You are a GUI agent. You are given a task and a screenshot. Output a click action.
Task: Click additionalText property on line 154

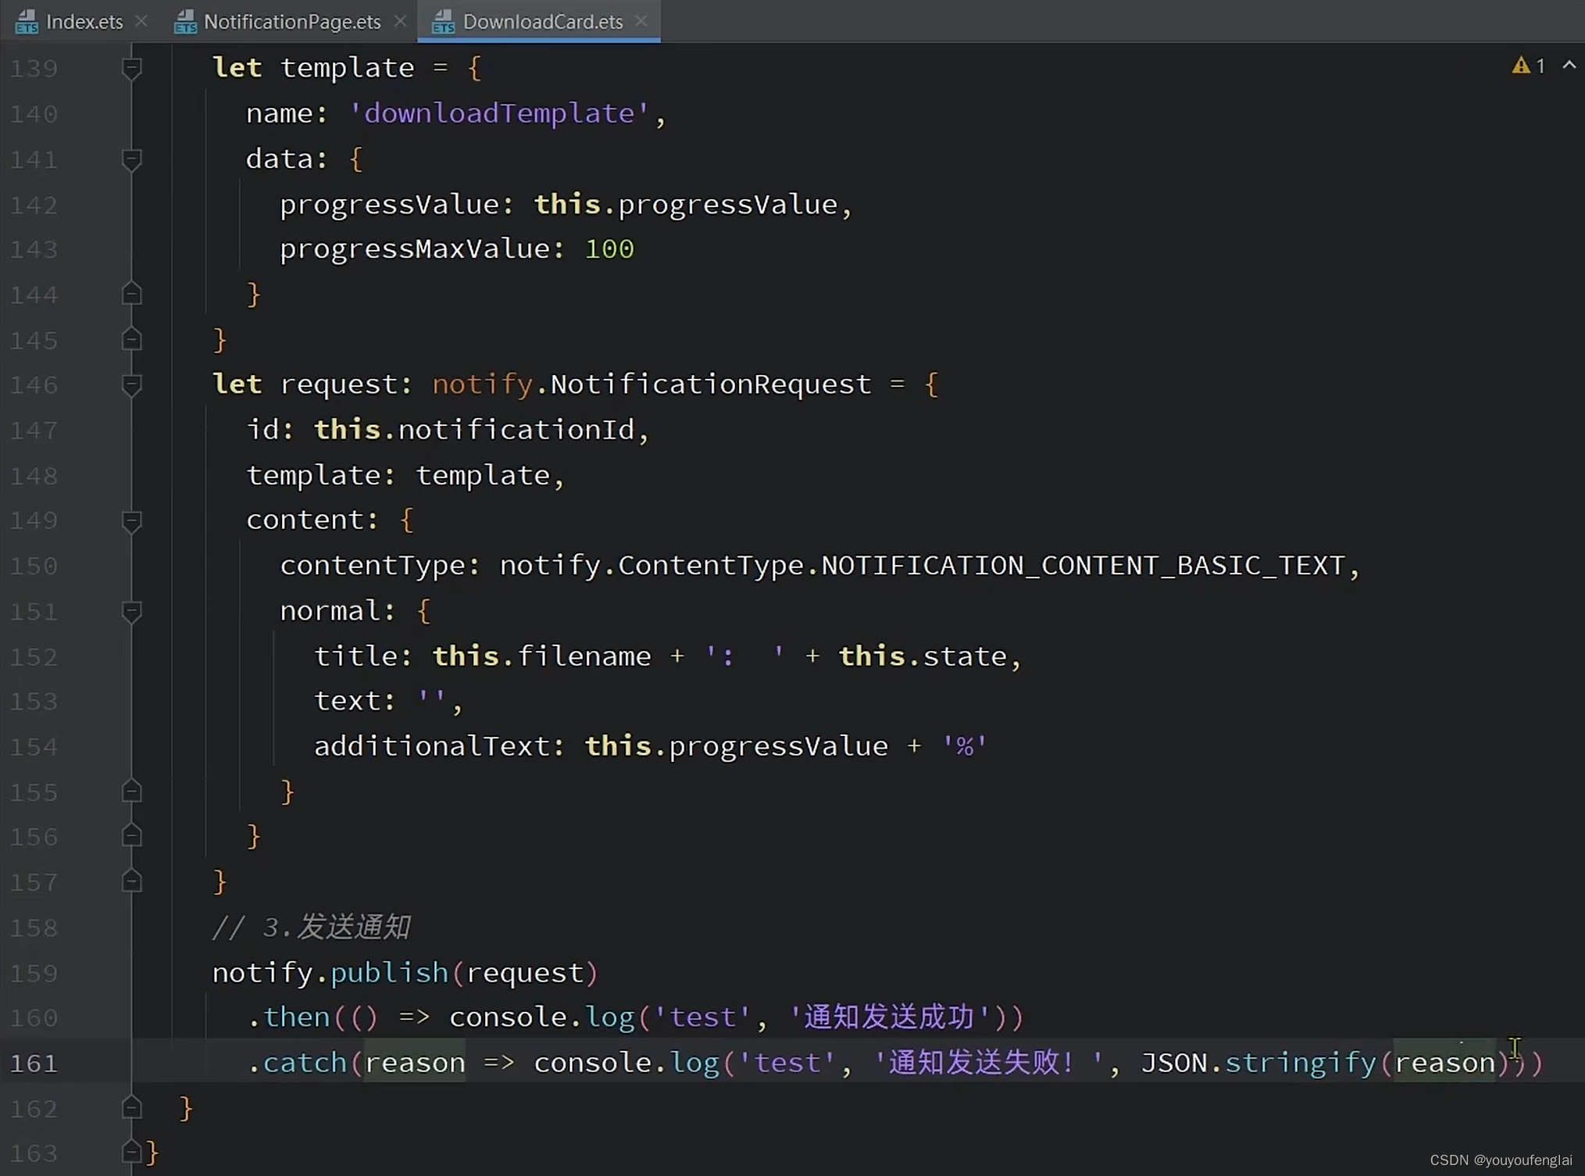[431, 746]
